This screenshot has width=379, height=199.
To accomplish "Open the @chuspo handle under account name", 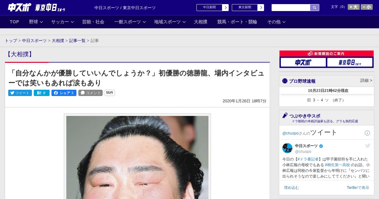I will pyautogui.click(x=303, y=152).
